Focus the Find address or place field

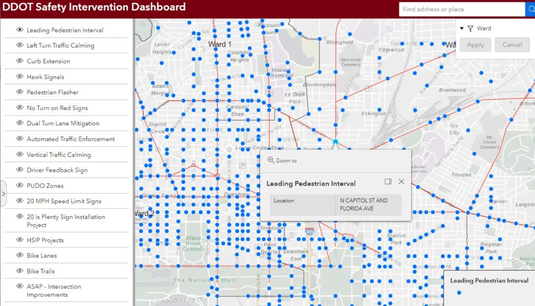pos(462,9)
